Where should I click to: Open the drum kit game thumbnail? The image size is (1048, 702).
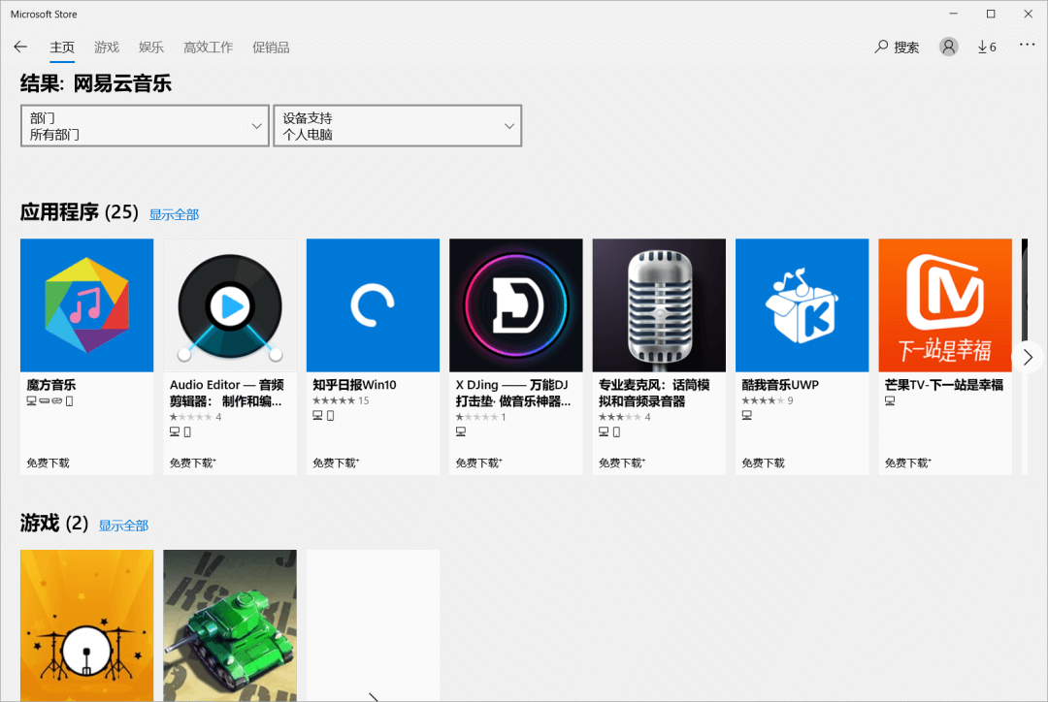[x=87, y=625]
